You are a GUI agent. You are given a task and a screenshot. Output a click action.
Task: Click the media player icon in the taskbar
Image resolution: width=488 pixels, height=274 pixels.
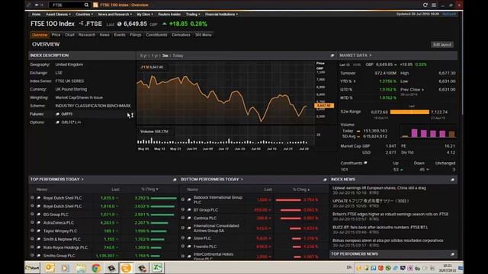[65, 268]
